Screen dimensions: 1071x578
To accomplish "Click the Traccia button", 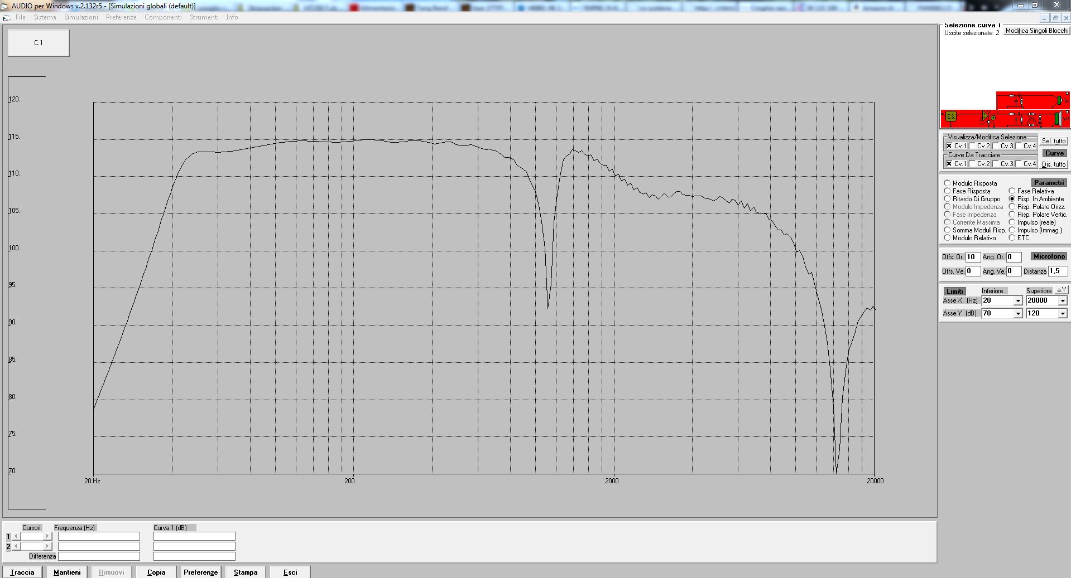I will pos(22,572).
